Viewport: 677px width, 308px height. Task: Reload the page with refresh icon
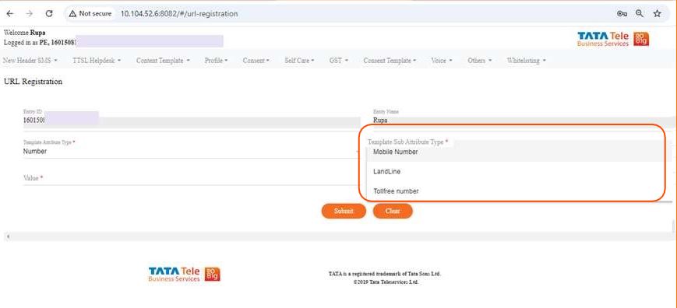(49, 14)
